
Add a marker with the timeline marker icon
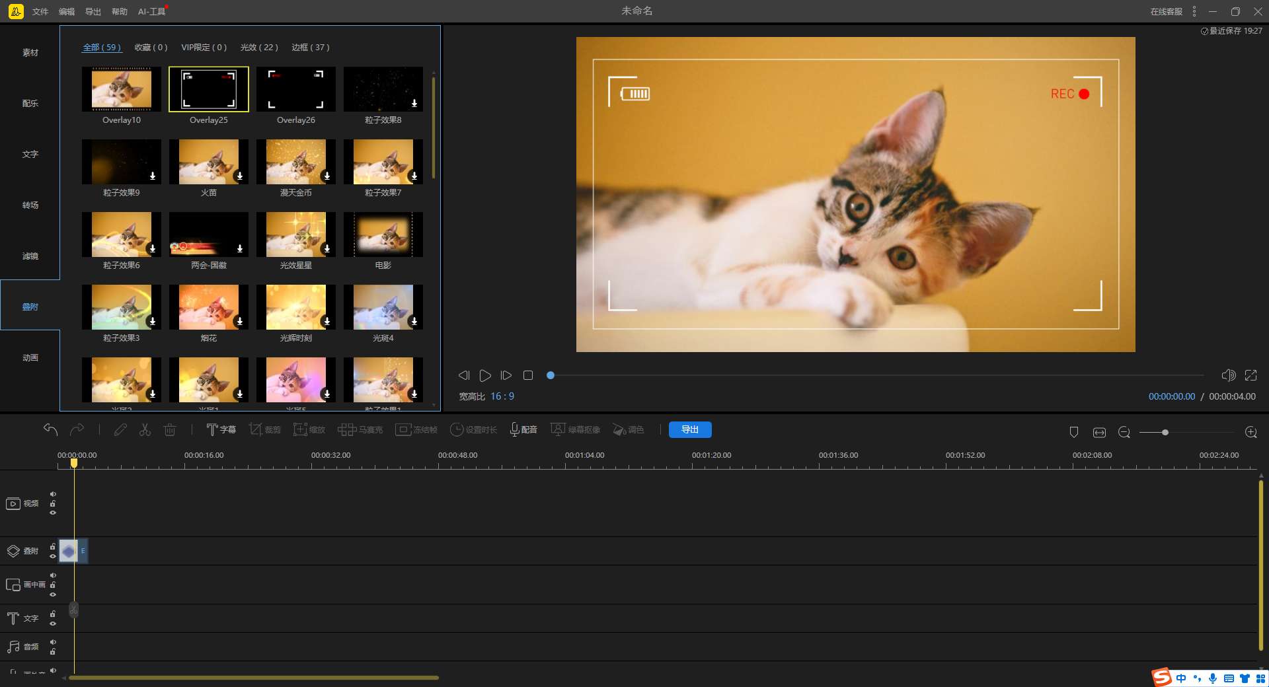pyautogui.click(x=1074, y=432)
